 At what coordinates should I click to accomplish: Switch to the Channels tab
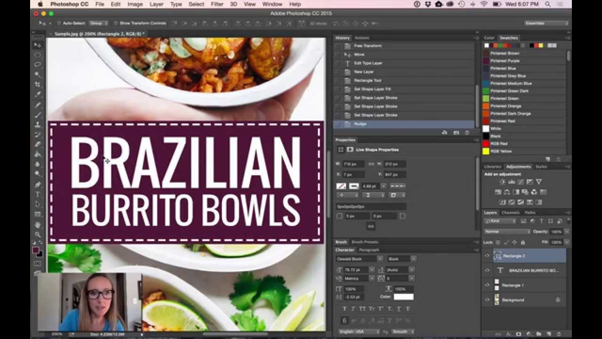point(510,213)
